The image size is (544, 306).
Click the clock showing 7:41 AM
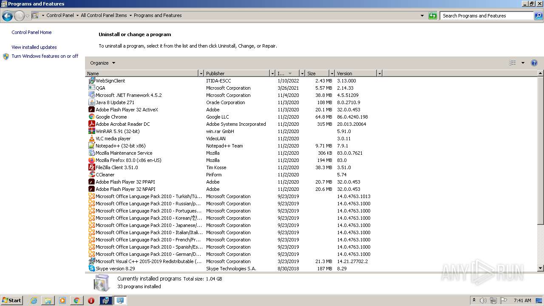pos(522,300)
